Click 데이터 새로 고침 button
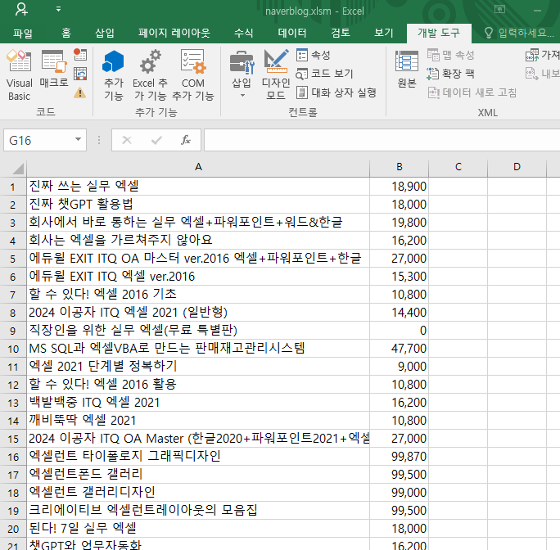 click(x=472, y=92)
